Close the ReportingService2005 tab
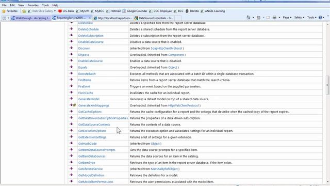The height and width of the screenshot is (186, 330). pyautogui.click(x=90, y=18)
